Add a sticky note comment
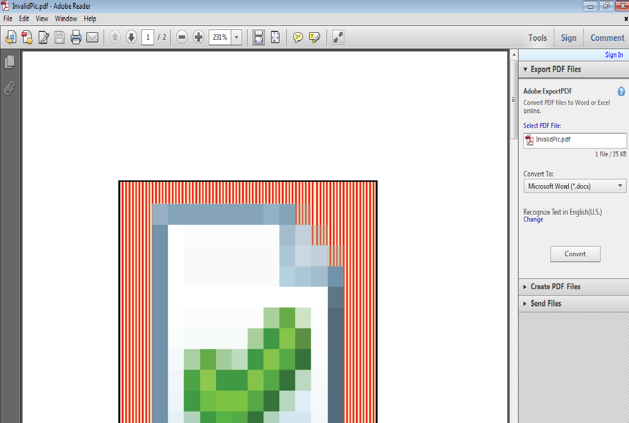 tap(298, 37)
